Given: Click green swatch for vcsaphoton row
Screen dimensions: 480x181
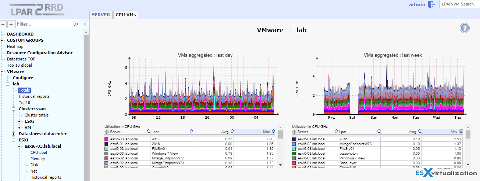Looking at the screenshot, I should tap(294, 153).
